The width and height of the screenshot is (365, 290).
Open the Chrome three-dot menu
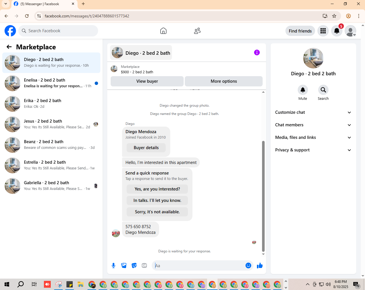[x=359, y=16]
